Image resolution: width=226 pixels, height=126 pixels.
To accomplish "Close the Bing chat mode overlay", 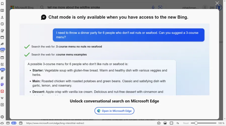I will click(217, 3).
